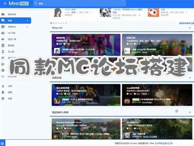Click the orange-haired avatar in featured threads
The height and width of the screenshot is (146, 194).
coord(153,12)
